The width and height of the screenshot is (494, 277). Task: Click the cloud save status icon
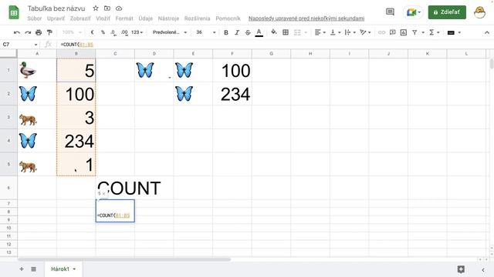click(119, 8)
